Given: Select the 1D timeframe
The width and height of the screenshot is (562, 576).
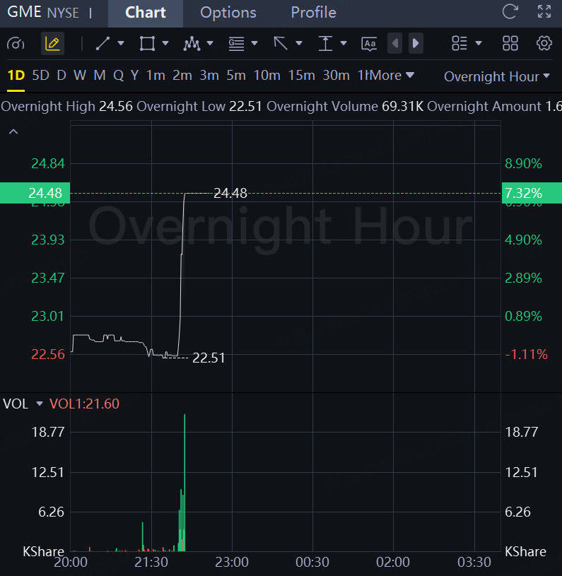Looking at the screenshot, I should (x=16, y=76).
